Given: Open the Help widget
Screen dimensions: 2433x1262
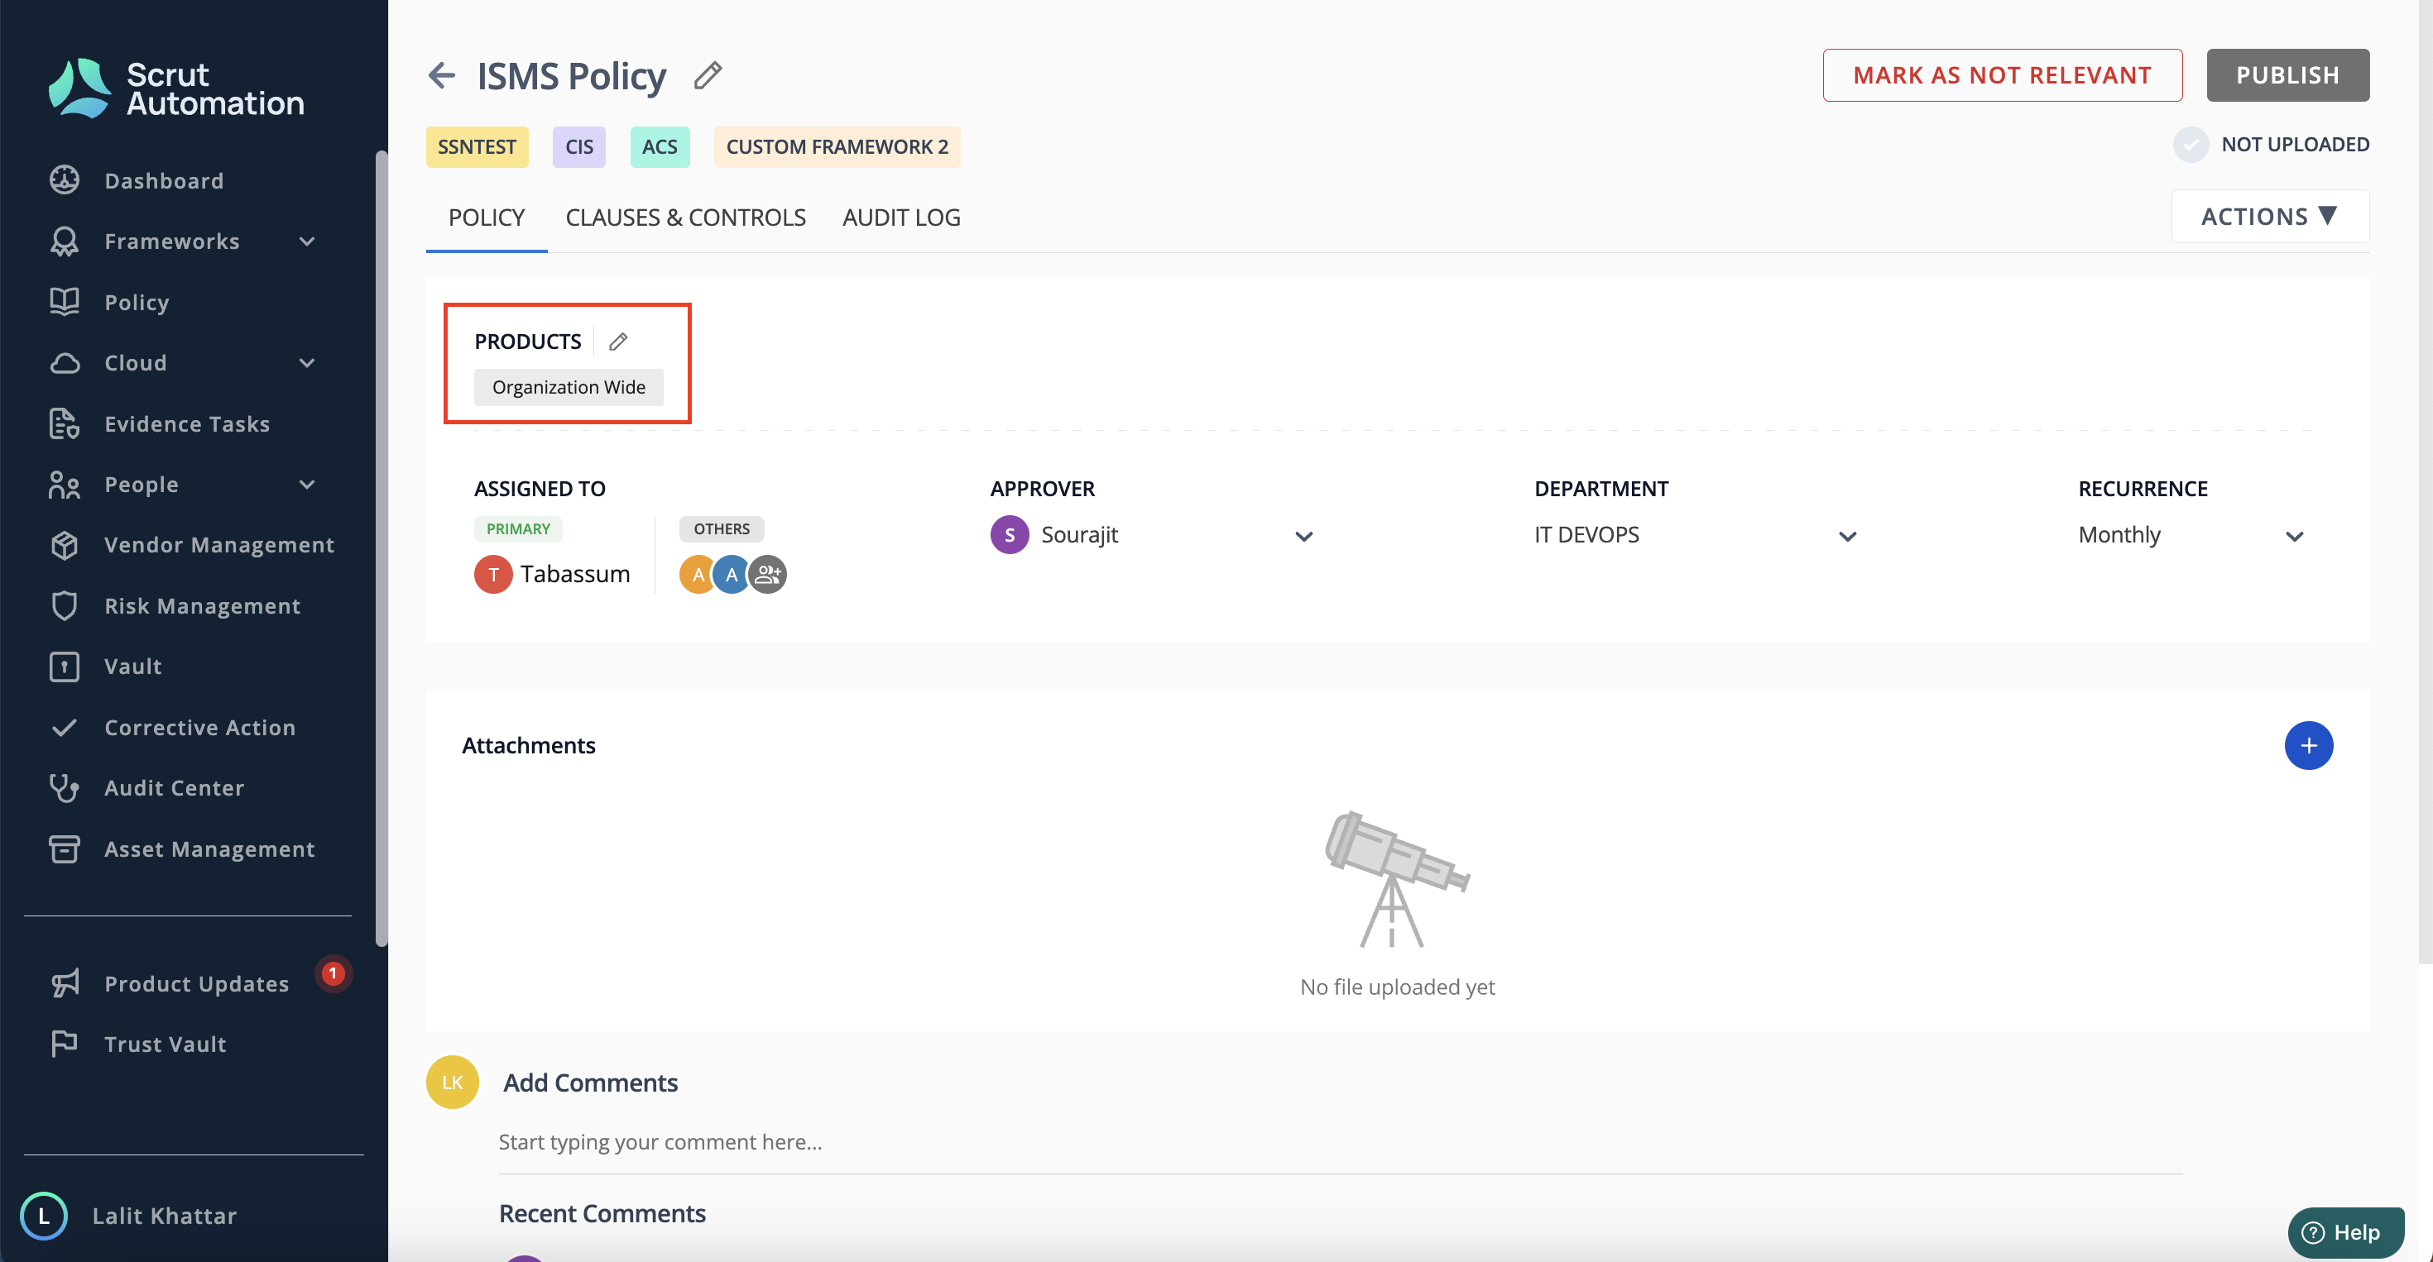Looking at the screenshot, I should (x=2344, y=1231).
